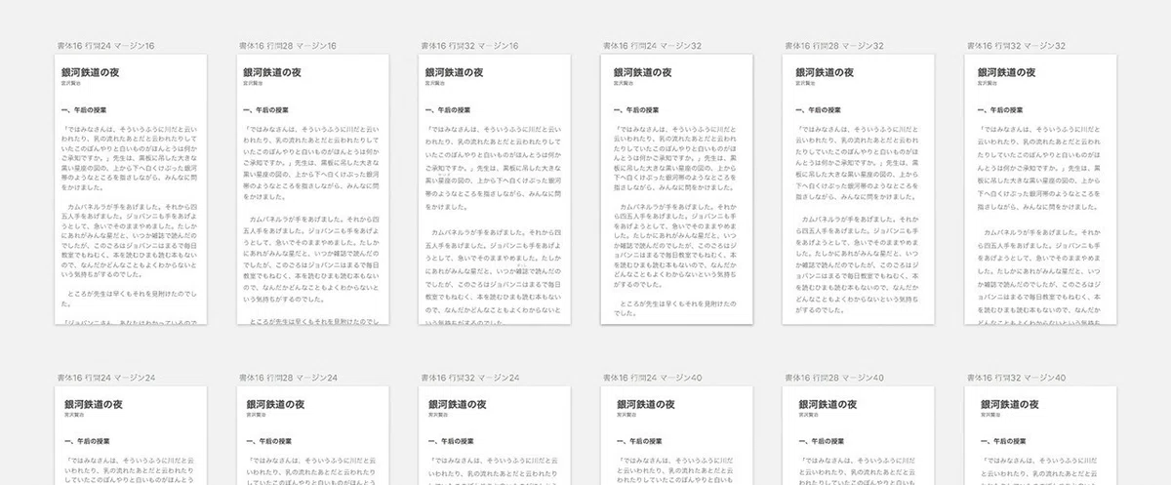Select heading 一、午后の授業 in 行間32 マージン32 artboard
Image resolution: width=1171 pixels, height=485 pixels.
[x=1001, y=110]
